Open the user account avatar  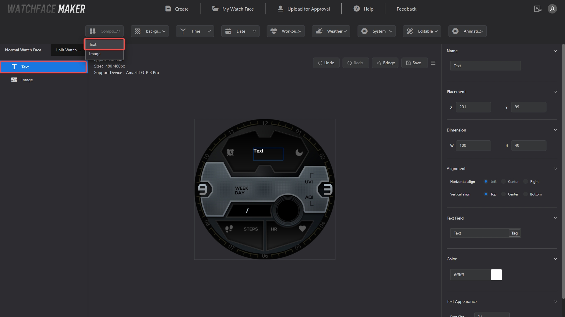point(552,9)
